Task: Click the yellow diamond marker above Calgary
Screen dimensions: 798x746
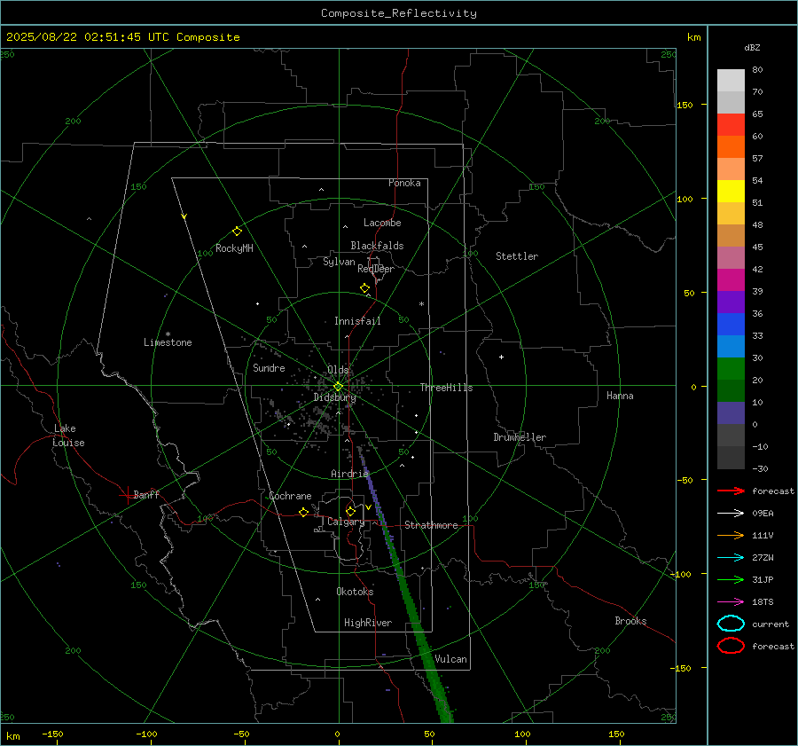Action: point(350,511)
